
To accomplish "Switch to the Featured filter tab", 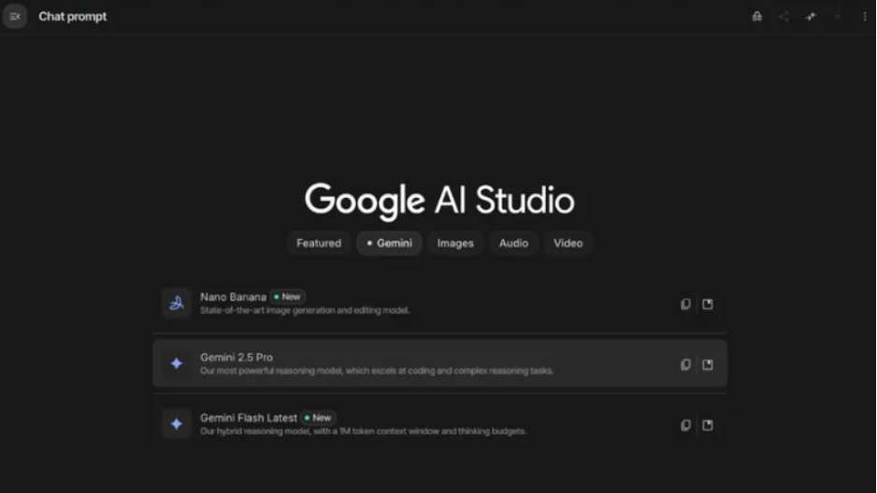I will pos(319,243).
